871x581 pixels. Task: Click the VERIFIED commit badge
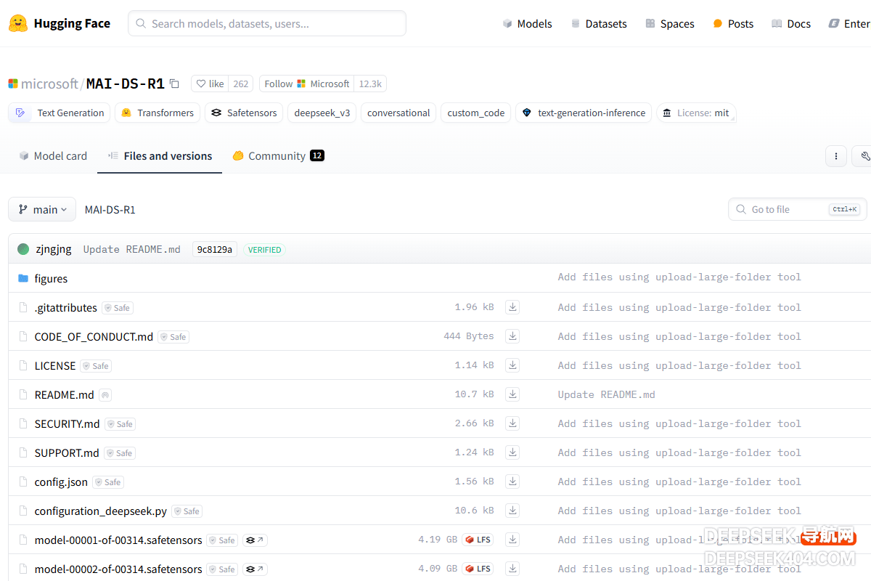(264, 249)
